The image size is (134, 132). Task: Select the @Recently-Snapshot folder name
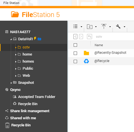point(110,53)
